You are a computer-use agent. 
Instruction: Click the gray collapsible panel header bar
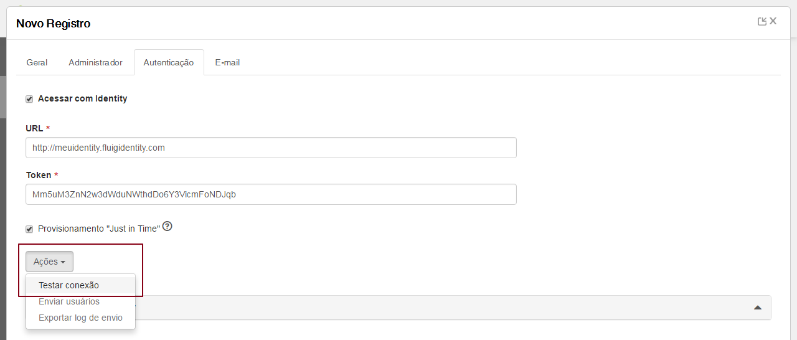point(453,308)
